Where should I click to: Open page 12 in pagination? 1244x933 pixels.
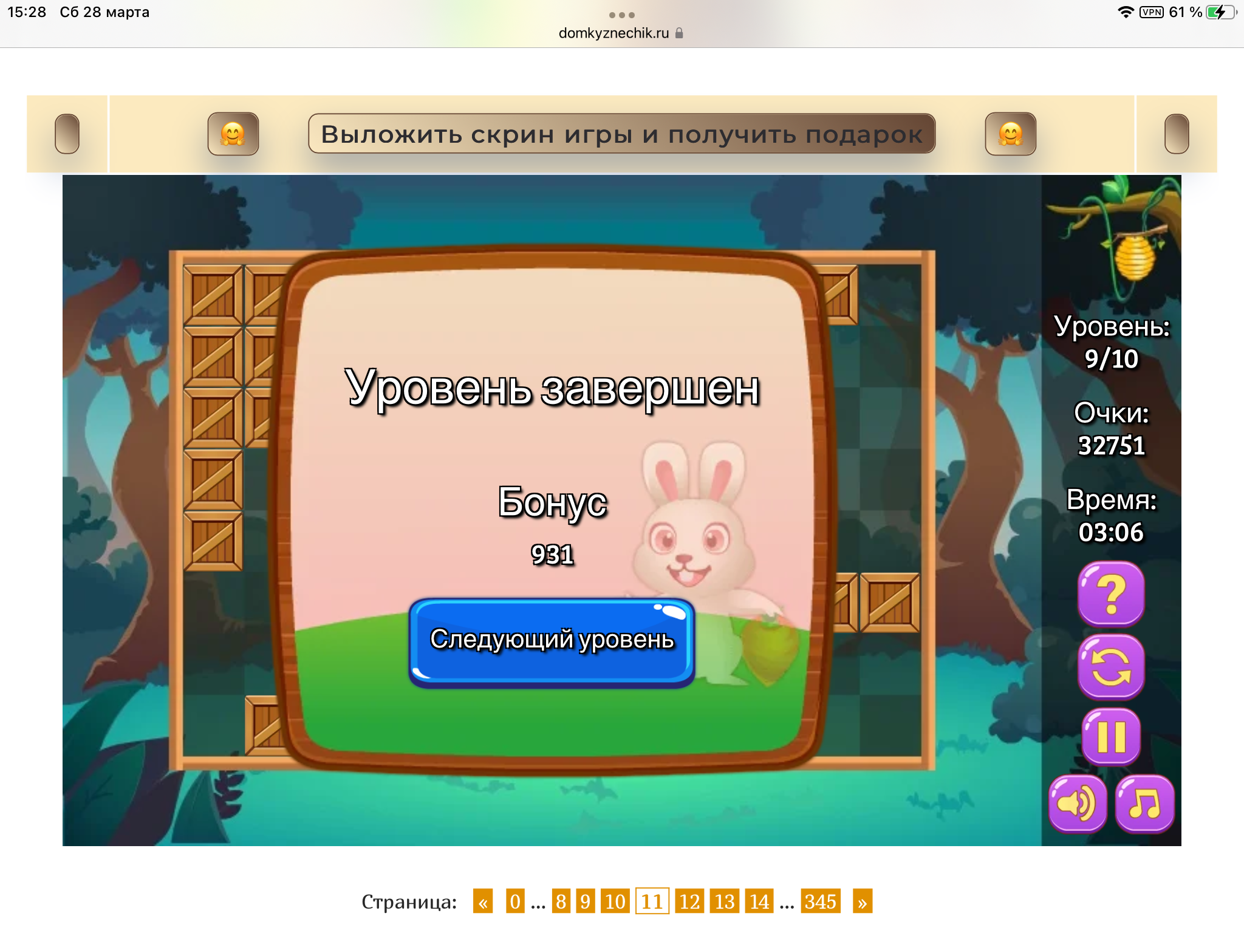(689, 901)
